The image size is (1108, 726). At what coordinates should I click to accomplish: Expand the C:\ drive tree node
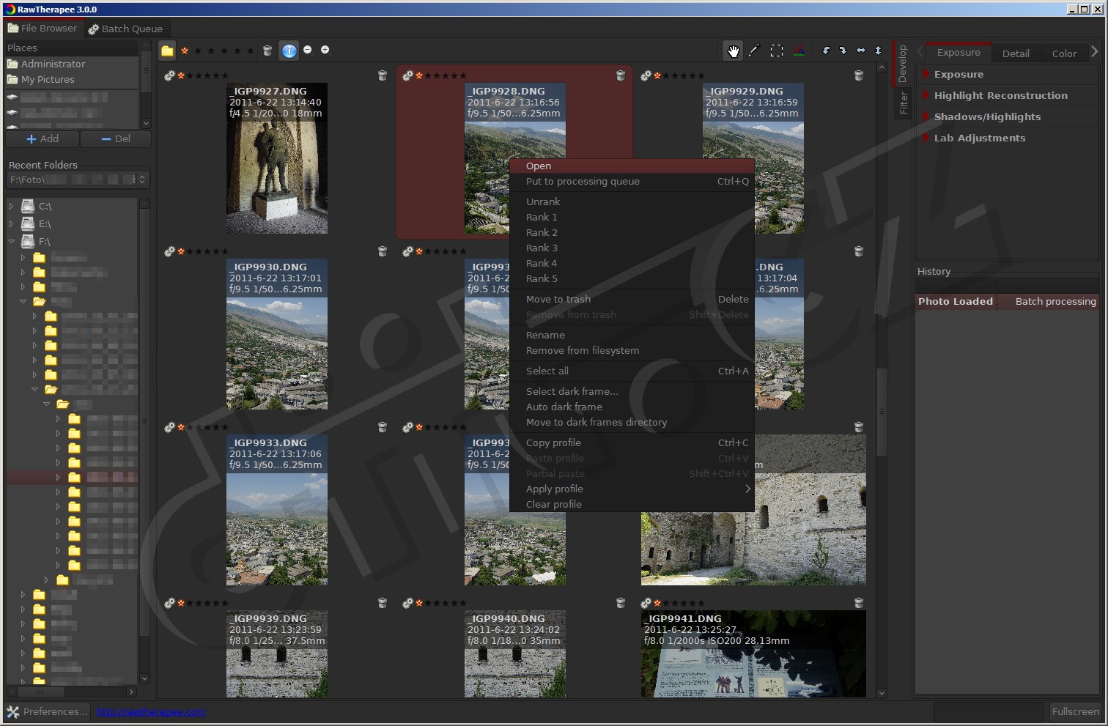point(11,206)
